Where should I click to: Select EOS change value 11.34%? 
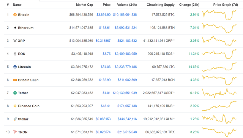click(x=194, y=54)
